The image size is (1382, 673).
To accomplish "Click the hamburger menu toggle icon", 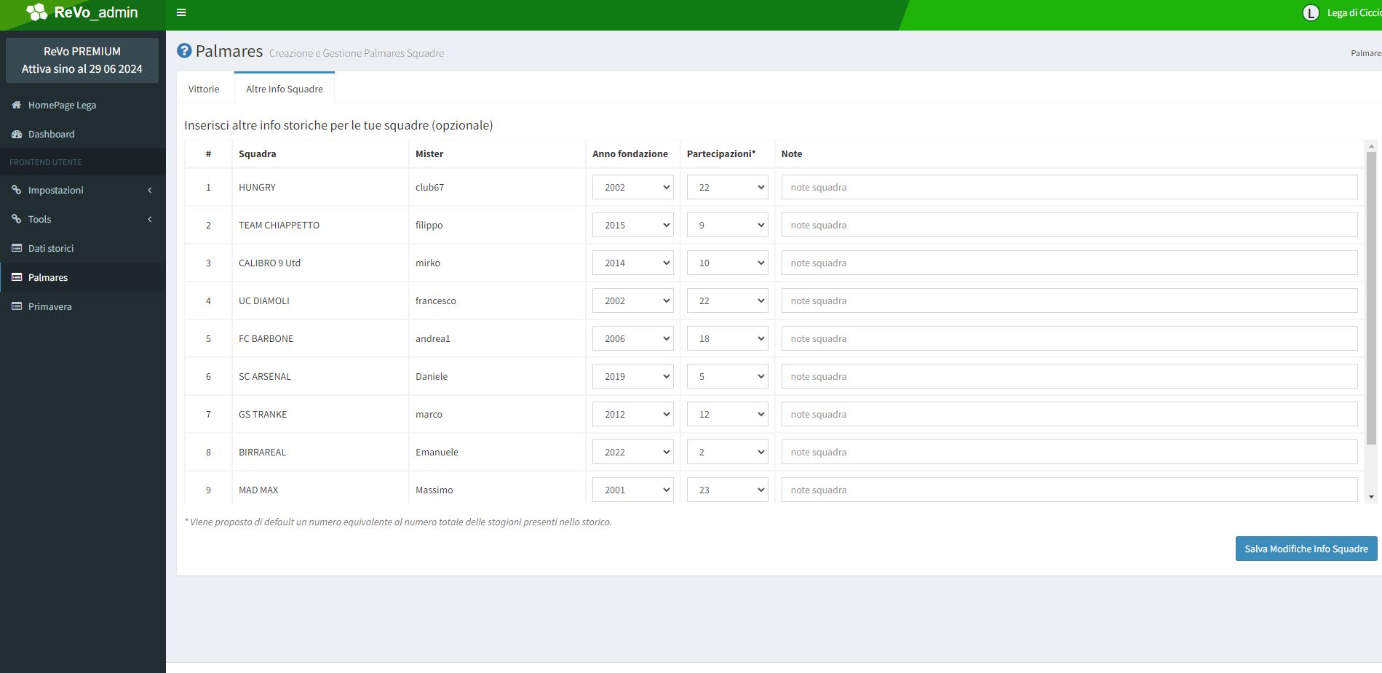I will (x=181, y=12).
